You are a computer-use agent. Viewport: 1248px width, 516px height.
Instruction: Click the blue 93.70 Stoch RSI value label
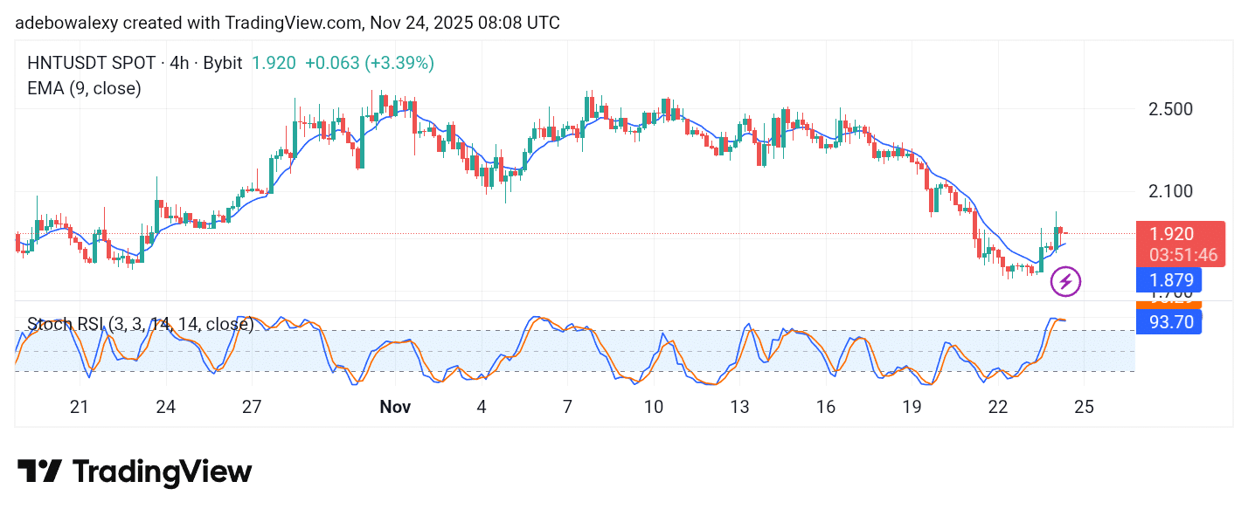(x=1169, y=321)
